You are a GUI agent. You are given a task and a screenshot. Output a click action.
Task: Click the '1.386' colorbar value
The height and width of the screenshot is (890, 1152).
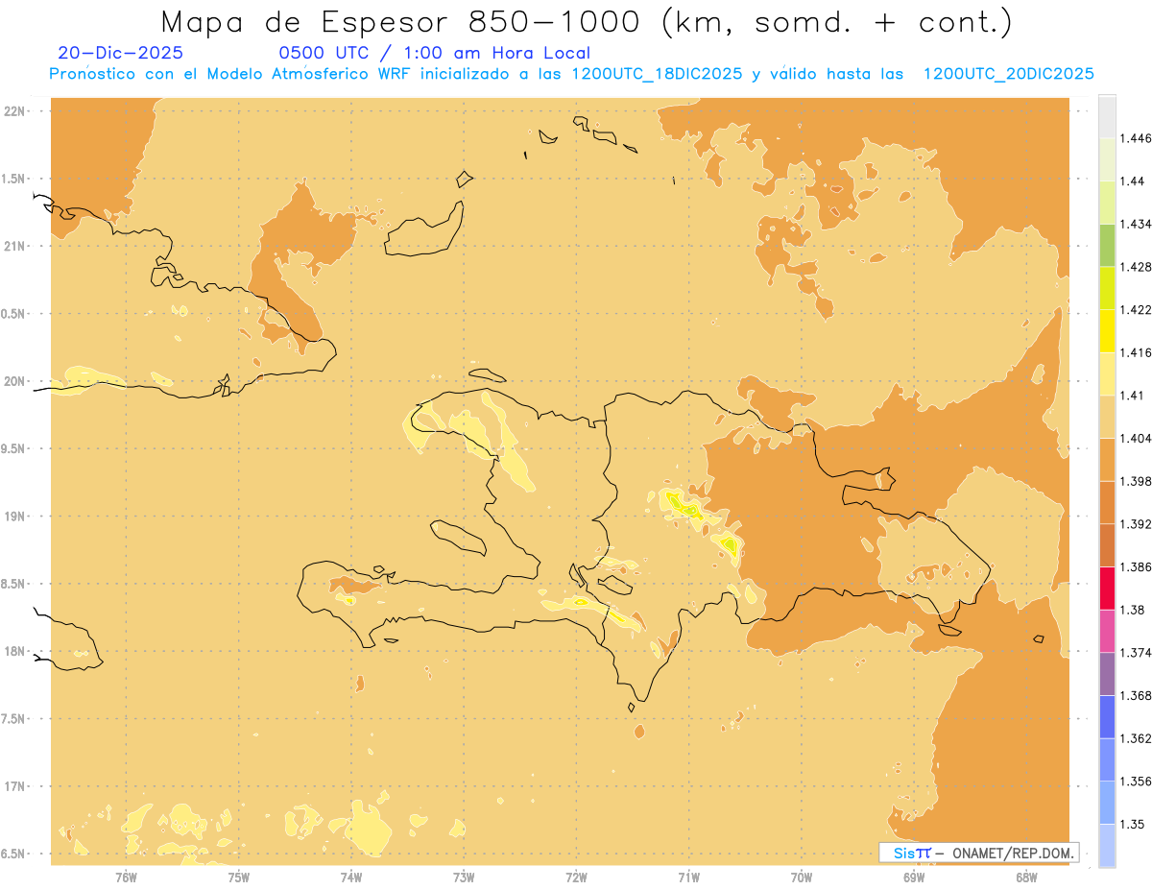point(1136,567)
